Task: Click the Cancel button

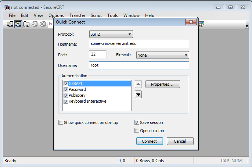Action: coord(180,141)
